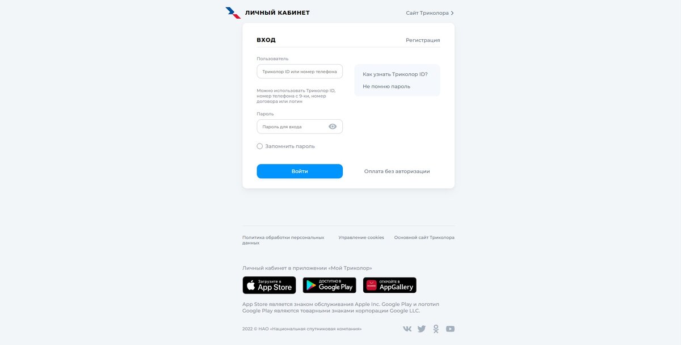This screenshot has width=681, height=345.
Task: Click Не помню пароль link
Action: point(386,87)
